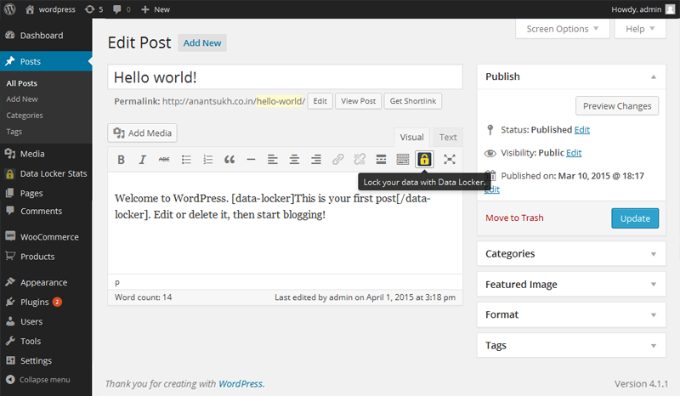Align text right
The image size is (680, 396).
point(316,160)
